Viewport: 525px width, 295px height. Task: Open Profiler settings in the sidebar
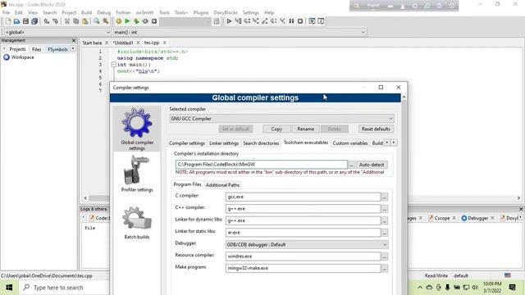click(137, 174)
